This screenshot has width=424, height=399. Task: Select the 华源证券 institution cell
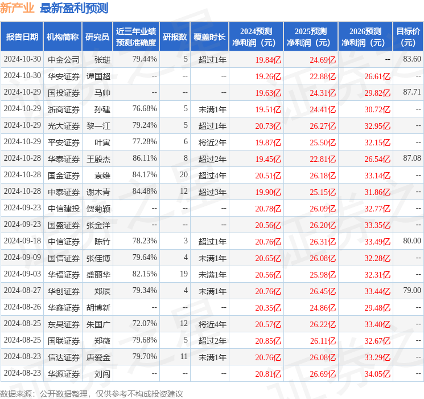pyautogui.click(x=64, y=374)
